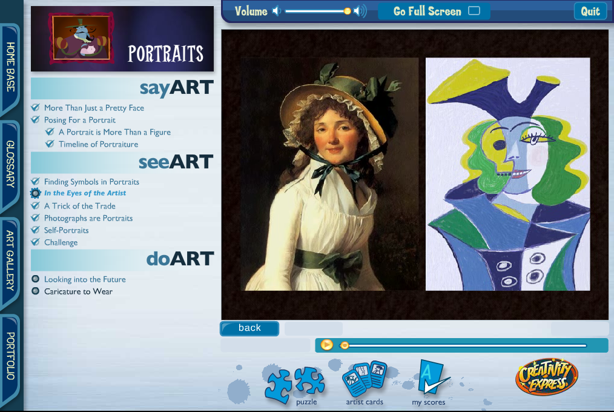Click the back button
614x412 pixels.
tap(249, 328)
